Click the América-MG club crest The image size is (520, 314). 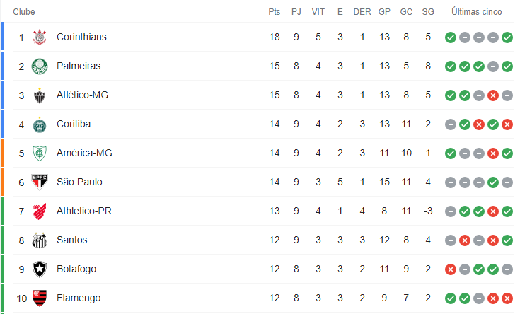[x=40, y=153]
